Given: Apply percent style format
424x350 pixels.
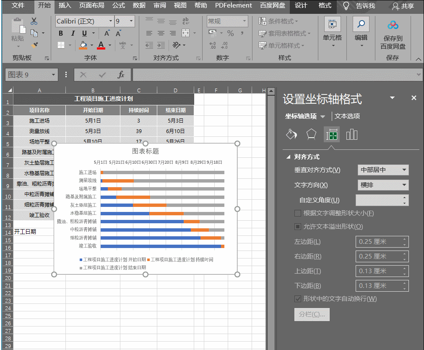Looking at the screenshot, I should [230, 33].
